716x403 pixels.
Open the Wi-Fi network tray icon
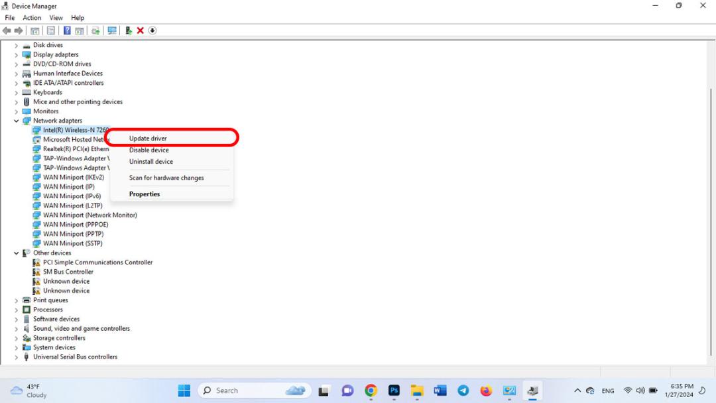point(628,390)
